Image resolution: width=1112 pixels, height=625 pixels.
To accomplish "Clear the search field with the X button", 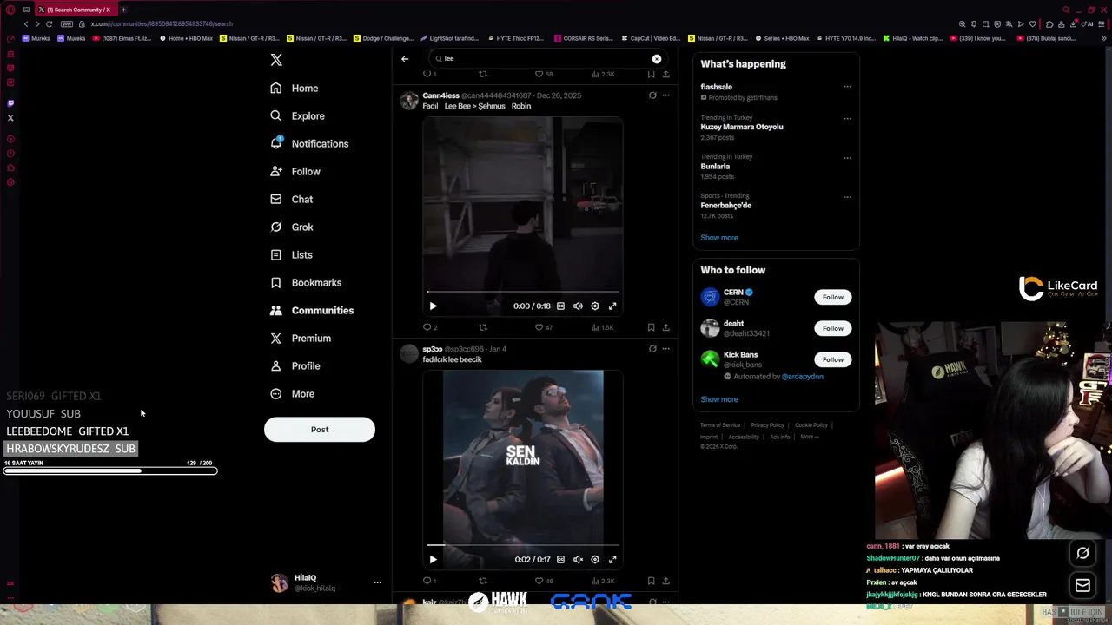I will pos(657,59).
